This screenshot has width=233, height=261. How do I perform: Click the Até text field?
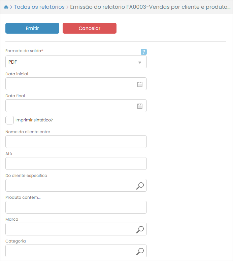point(76,163)
